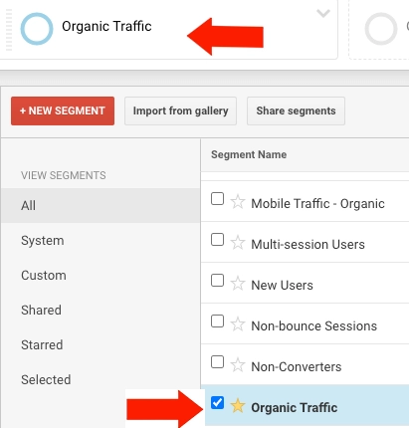Image resolution: width=409 pixels, height=428 pixels.
Task: Star the Multi-session Users segment
Action: pos(238,243)
